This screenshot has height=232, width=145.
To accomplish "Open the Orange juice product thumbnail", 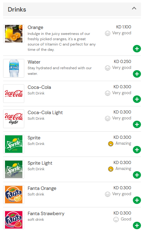I will 14,34.
